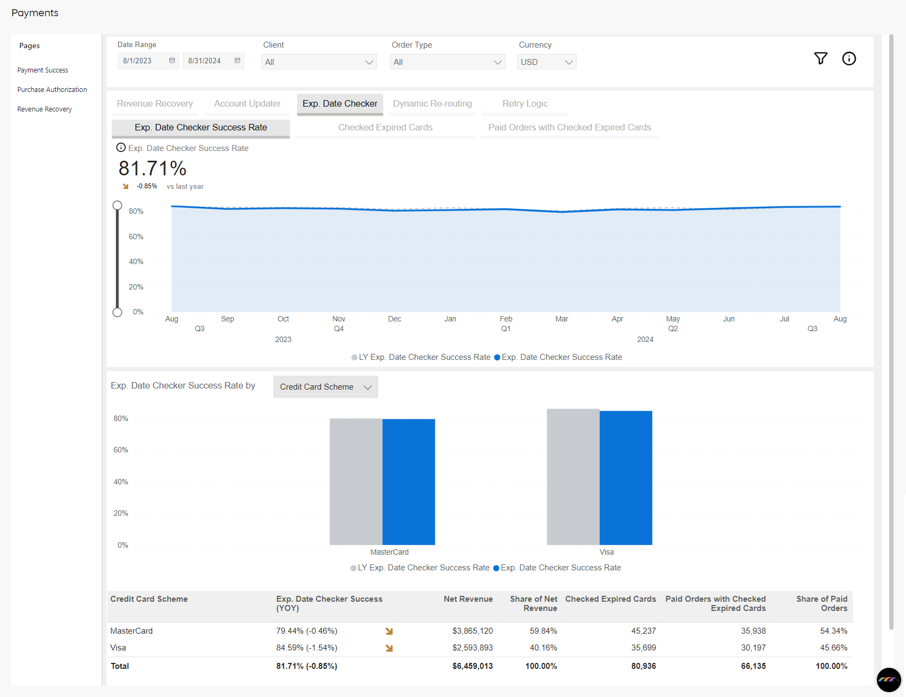Select the MasterCard table row name
This screenshot has height=697, width=906.
click(132, 631)
